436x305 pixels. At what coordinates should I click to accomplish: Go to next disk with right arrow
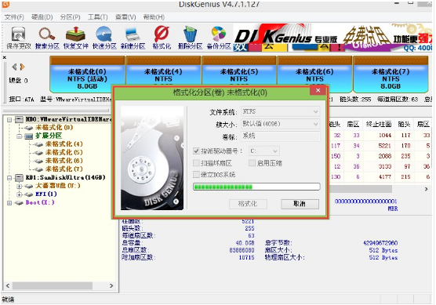(x=22, y=67)
